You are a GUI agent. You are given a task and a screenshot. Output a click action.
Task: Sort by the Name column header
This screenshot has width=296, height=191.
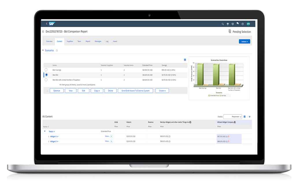[46, 127]
